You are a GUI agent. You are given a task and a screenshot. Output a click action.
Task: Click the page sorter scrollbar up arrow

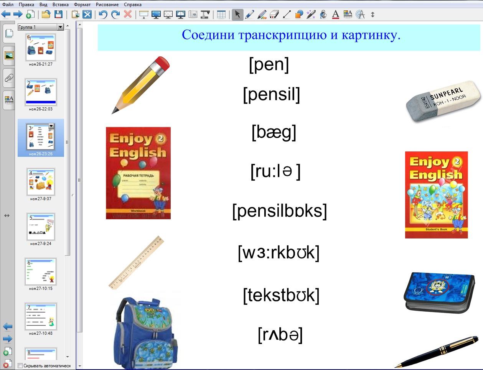(68, 26)
